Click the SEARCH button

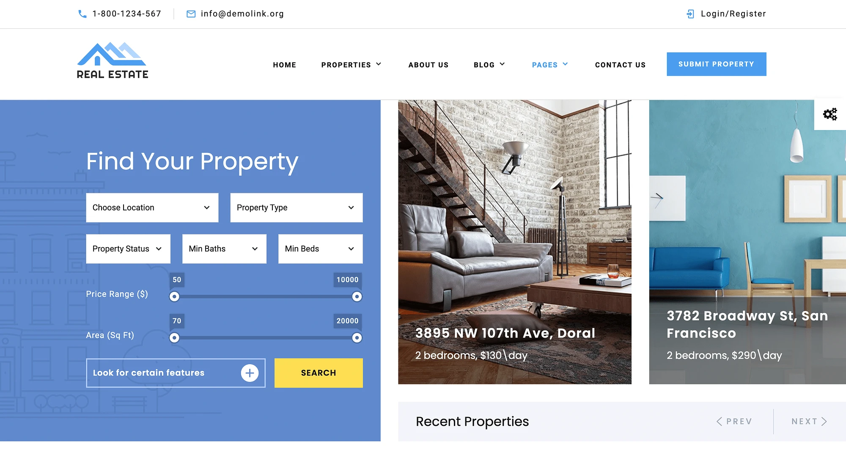point(318,373)
